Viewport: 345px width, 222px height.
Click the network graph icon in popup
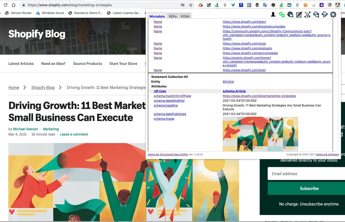click(x=308, y=15)
